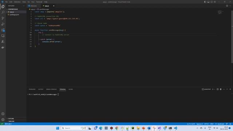Viewport: 233px width, 131px height.
Task: Open app.js in the Explorer tree
Action: [16, 12]
